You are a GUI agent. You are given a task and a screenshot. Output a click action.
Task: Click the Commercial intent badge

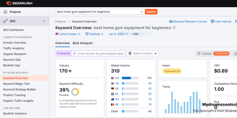(172, 71)
